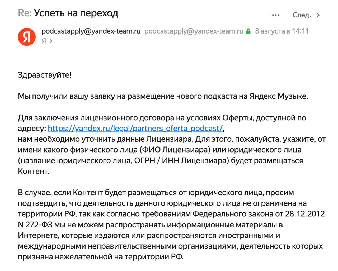
Task: Click the line about Яндекс Музыке podcast
Action: point(163,96)
